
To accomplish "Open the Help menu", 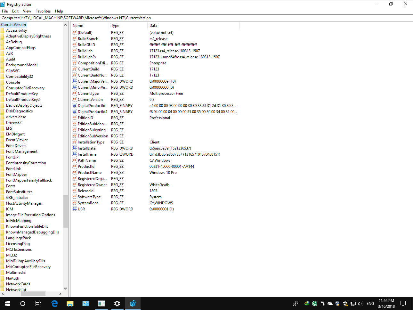I will (59, 11).
